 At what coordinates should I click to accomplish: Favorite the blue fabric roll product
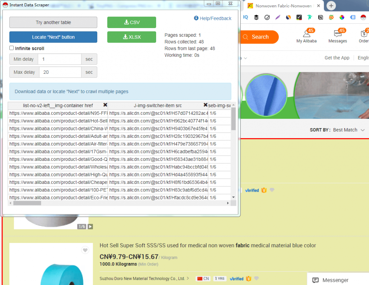tap(85, 250)
